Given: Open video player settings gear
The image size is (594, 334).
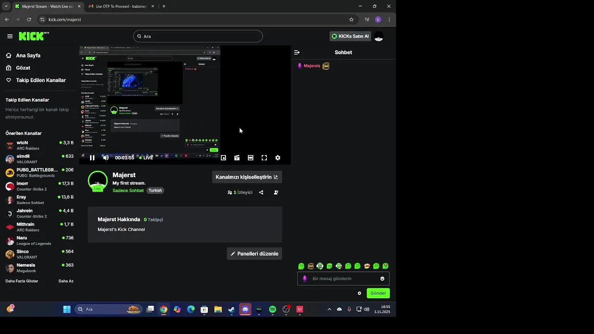Looking at the screenshot, I should [278, 158].
